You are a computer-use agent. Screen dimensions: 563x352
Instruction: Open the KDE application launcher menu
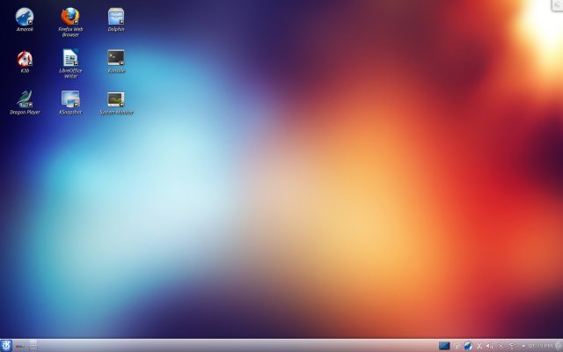(6, 346)
